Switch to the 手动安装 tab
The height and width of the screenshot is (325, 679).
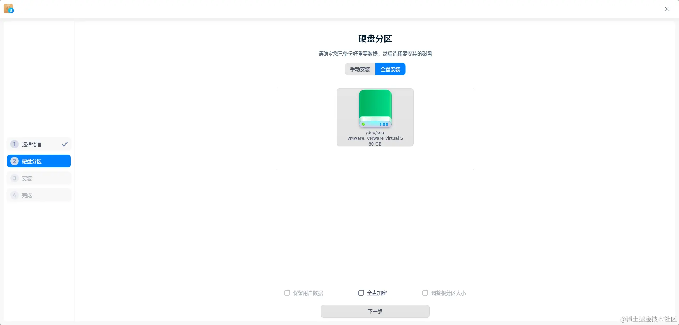[360, 69]
